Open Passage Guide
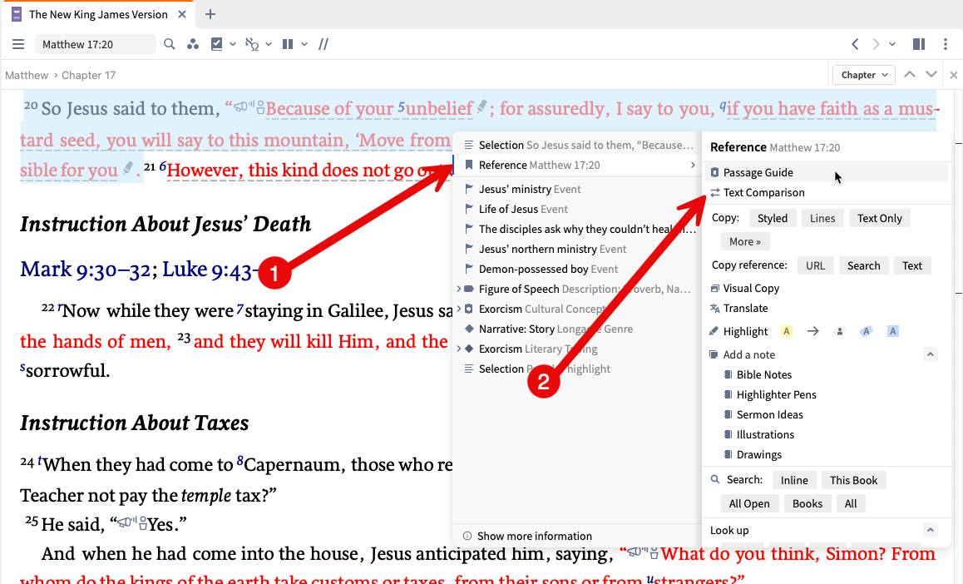 [826, 172]
